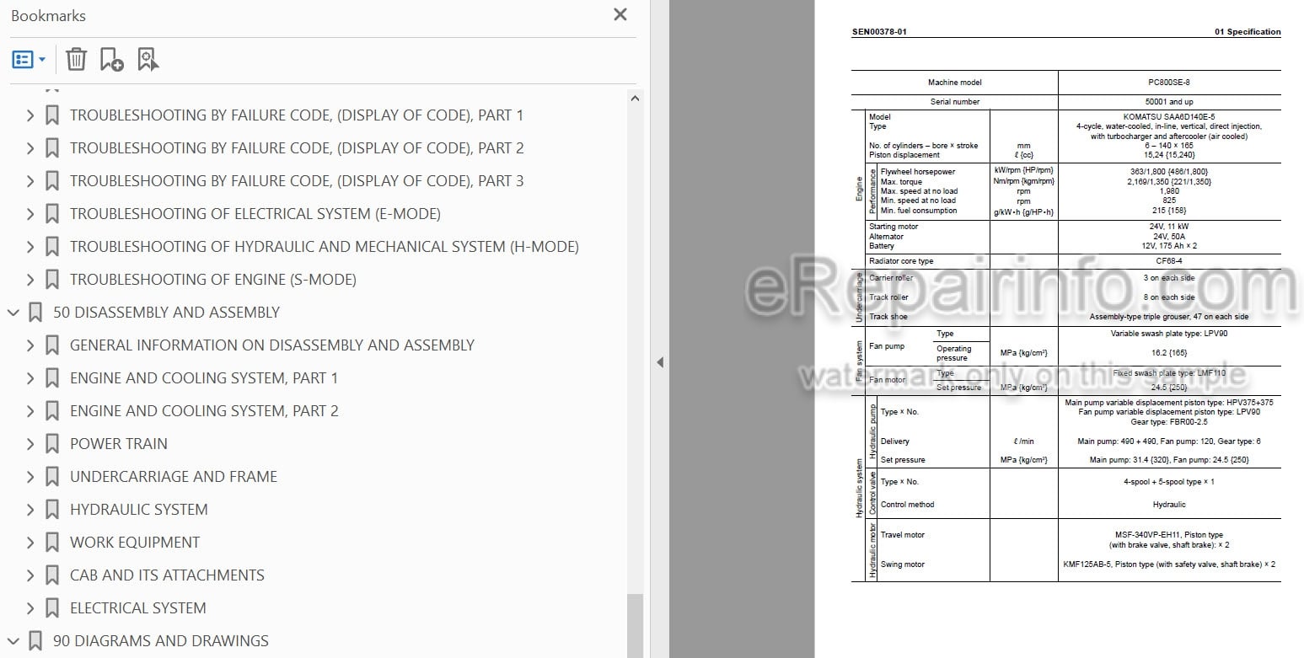Image resolution: width=1304 pixels, height=658 pixels.
Task: Jump to ELECTRICAL SYSTEM bookmark
Action: [x=138, y=608]
